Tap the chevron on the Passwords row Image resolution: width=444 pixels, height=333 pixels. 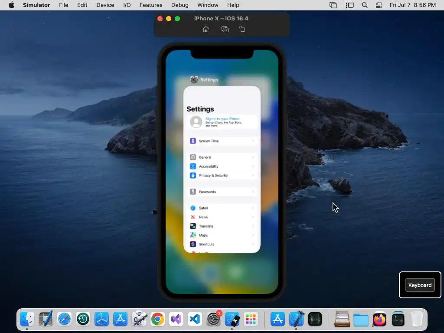253,192
